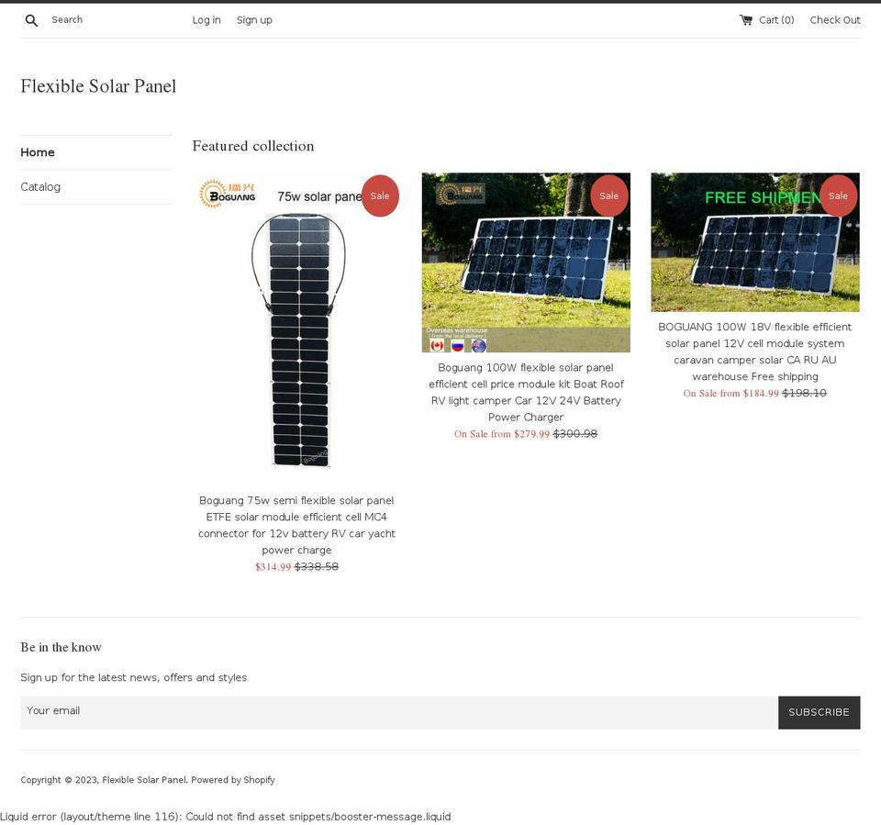881x825 pixels.
Task: Open the Log in page
Action: click(206, 19)
